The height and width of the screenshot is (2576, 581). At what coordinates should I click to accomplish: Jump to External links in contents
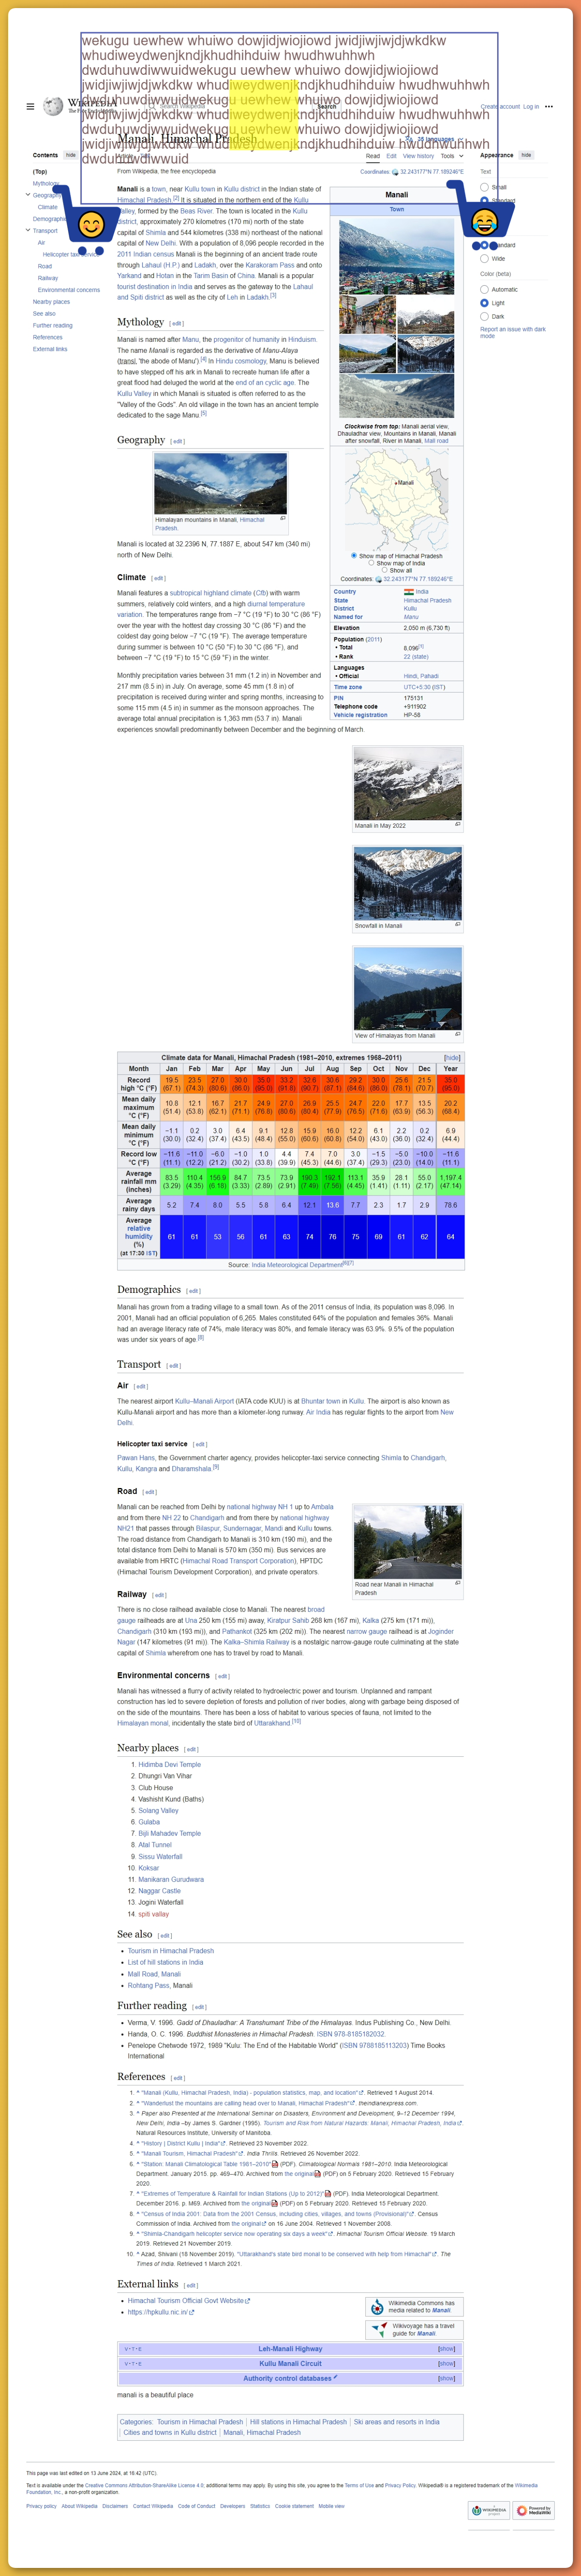click(x=50, y=349)
